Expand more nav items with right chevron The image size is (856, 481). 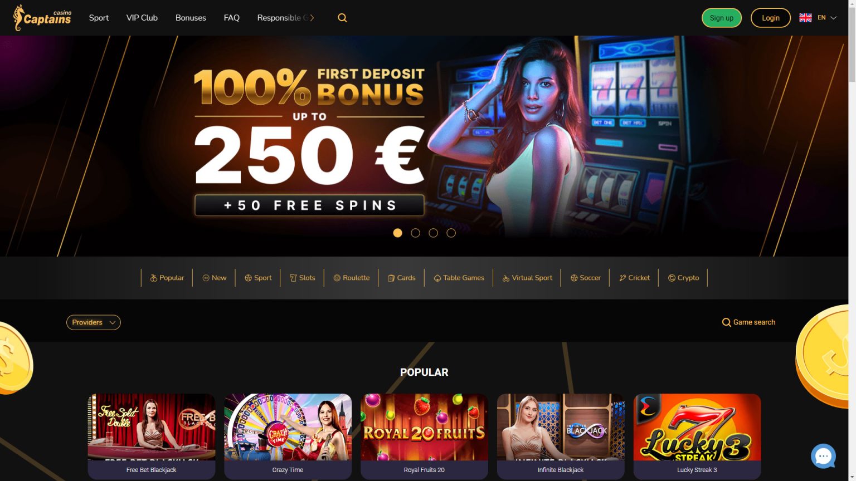pyautogui.click(x=312, y=18)
